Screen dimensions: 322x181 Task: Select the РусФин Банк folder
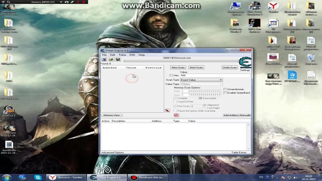9,94
